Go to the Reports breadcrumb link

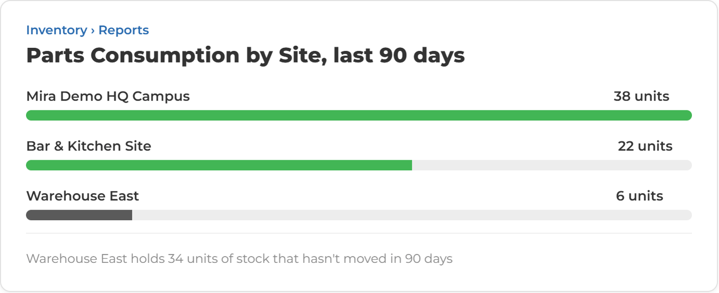pos(123,30)
